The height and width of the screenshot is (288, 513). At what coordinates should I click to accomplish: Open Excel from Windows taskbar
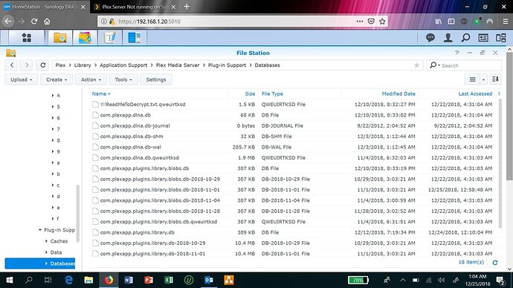coord(169,280)
